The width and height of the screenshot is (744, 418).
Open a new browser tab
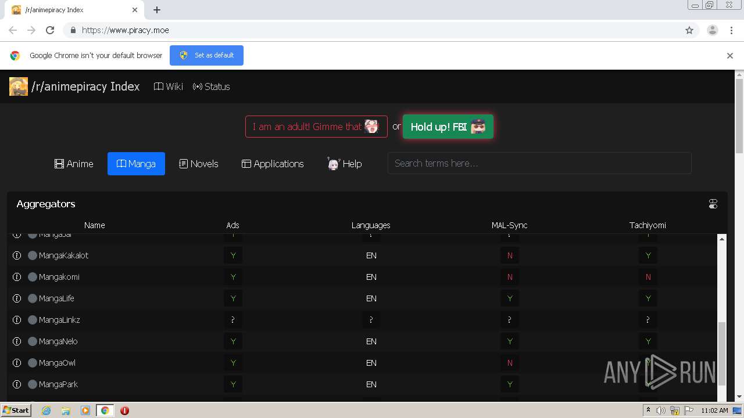click(157, 10)
